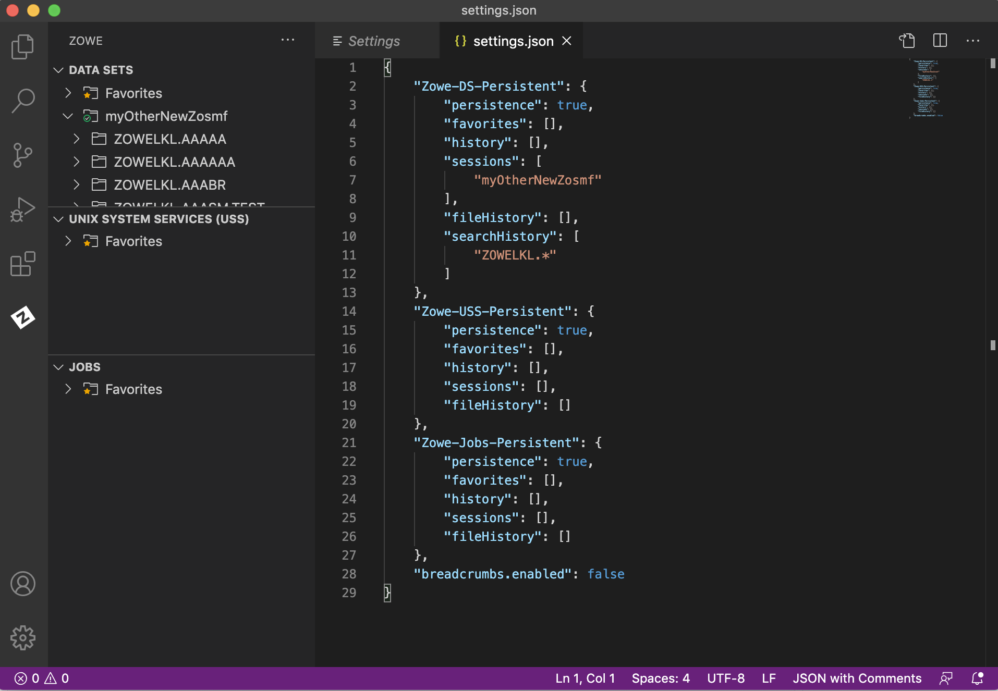Toggle the notifications bell
The height and width of the screenshot is (691, 998).
[977, 678]
